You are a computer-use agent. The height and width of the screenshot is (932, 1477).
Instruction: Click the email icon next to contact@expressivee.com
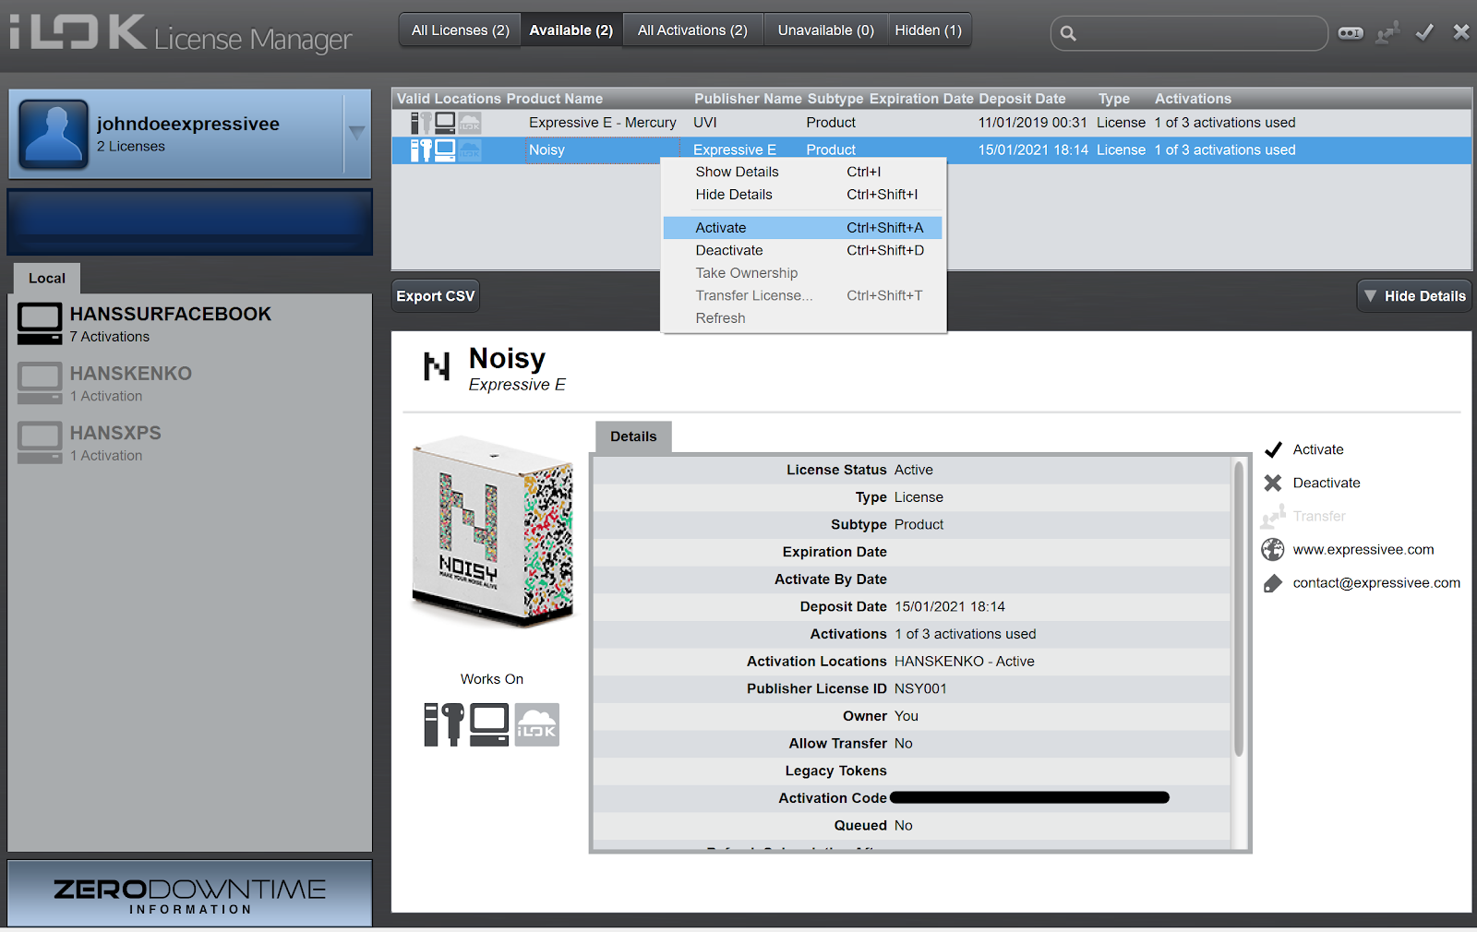pyautogui.click(x=1273, y=583)
